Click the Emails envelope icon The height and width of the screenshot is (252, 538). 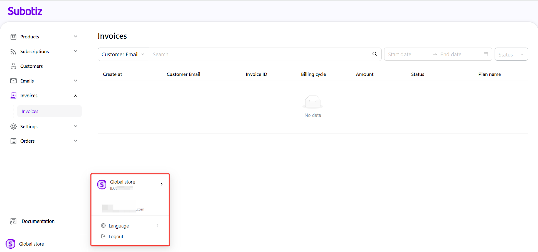pyautogui.click(x=13, y=81)
